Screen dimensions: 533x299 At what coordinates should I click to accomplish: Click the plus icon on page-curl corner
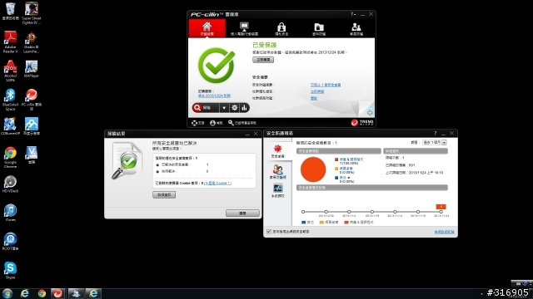[370, 113]
